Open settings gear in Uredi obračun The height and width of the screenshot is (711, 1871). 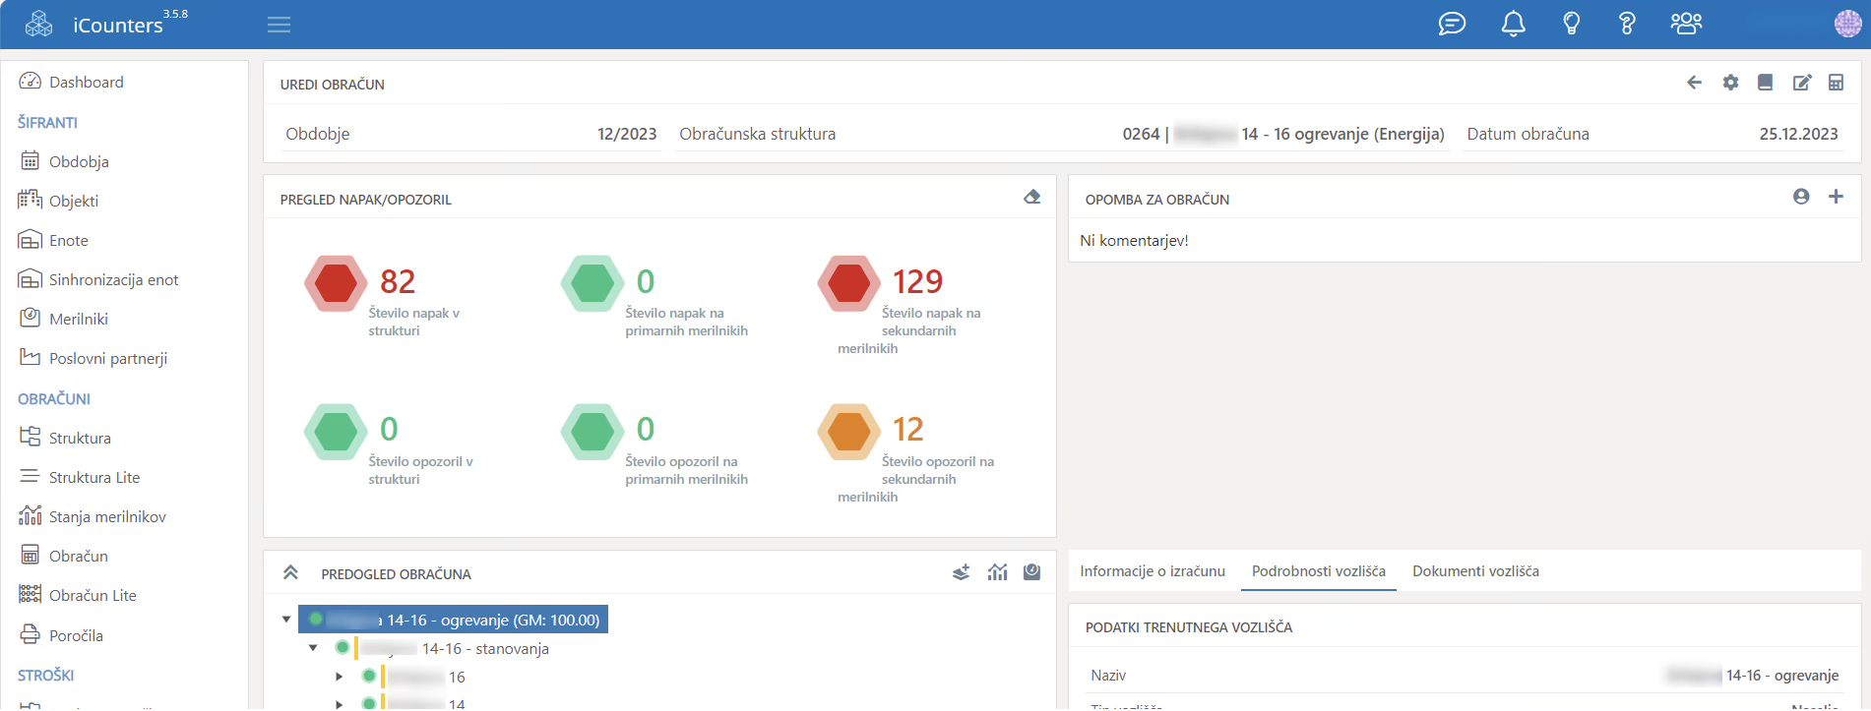point(1730,83)
